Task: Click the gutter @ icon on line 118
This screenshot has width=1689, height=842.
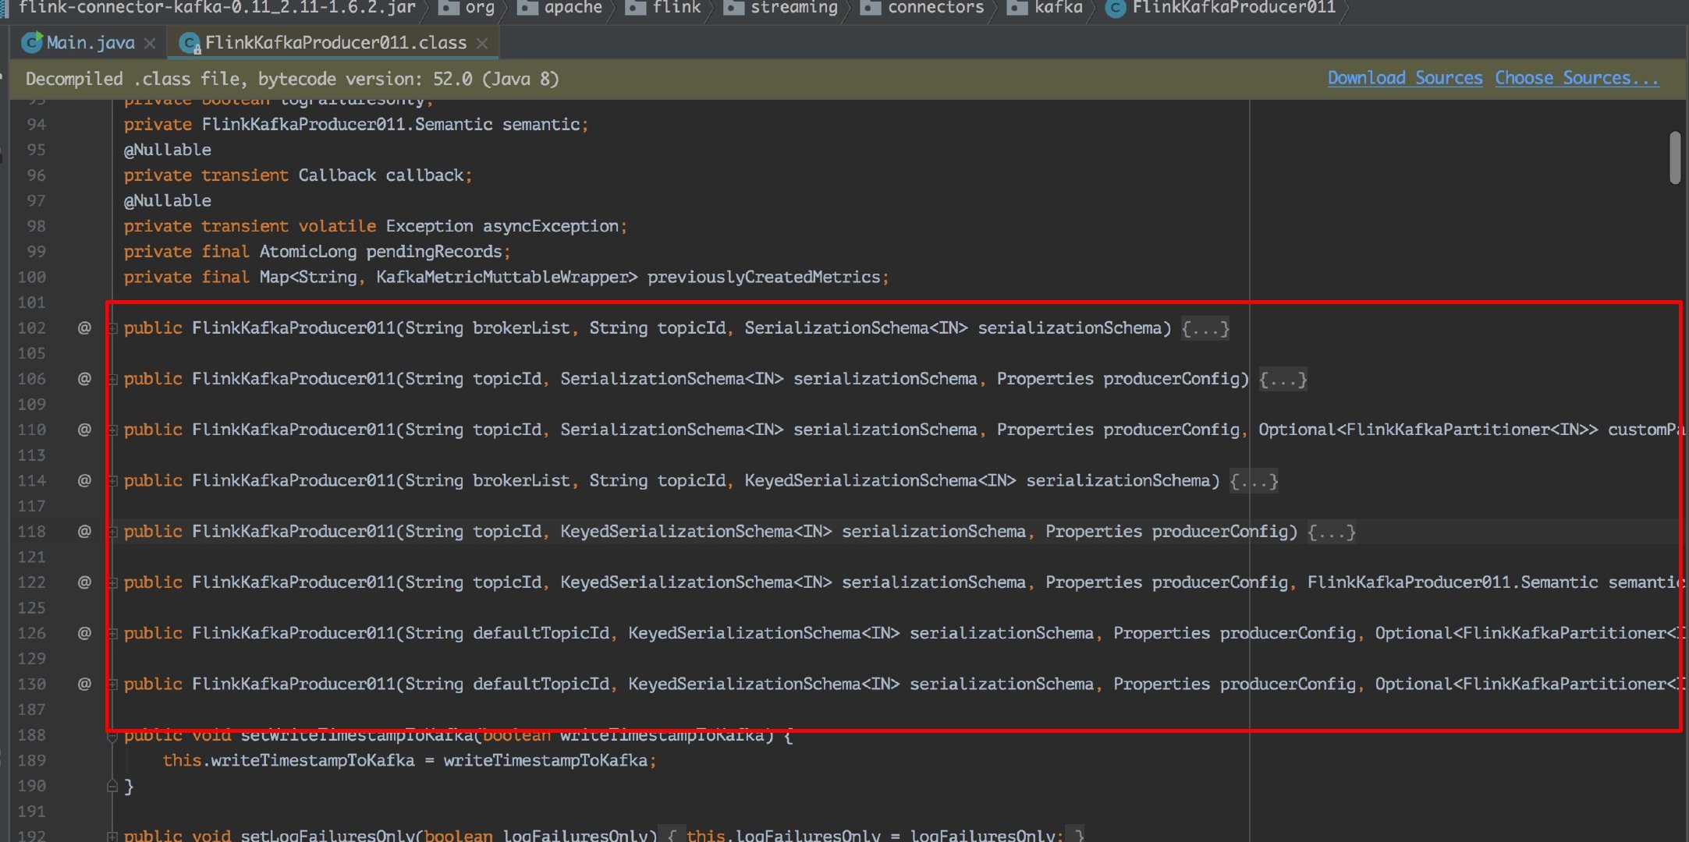Action: coord(83,532)
